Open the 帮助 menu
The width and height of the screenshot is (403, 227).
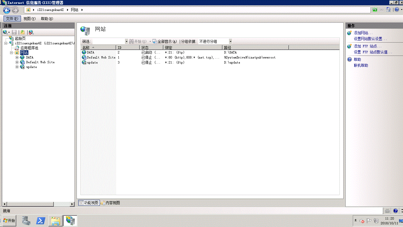(47, 19)
